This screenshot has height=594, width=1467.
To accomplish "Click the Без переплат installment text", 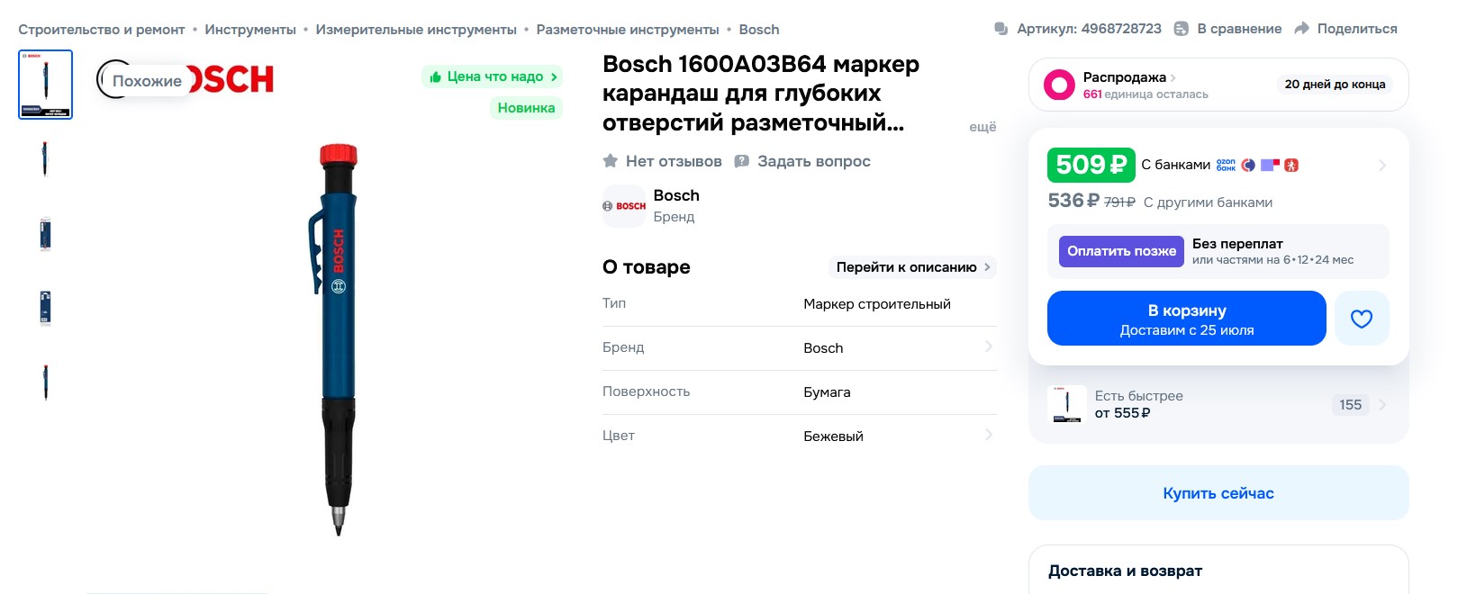I will (x=1237, y=244).
